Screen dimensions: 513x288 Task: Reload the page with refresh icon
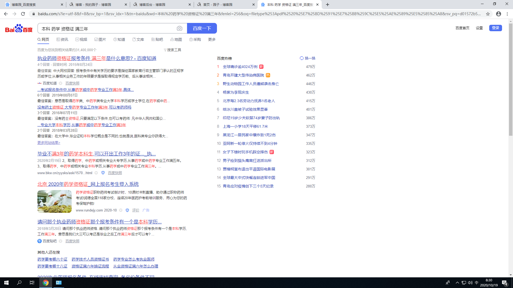(23, 14)
